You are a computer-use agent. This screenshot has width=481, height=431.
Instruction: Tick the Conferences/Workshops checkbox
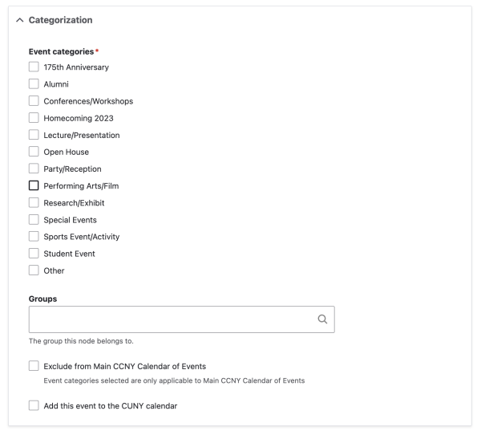[x=34, y=100]
